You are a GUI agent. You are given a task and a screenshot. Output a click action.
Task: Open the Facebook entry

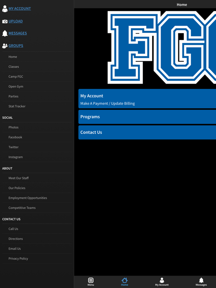pyautogui.click(x=37, y=137)
